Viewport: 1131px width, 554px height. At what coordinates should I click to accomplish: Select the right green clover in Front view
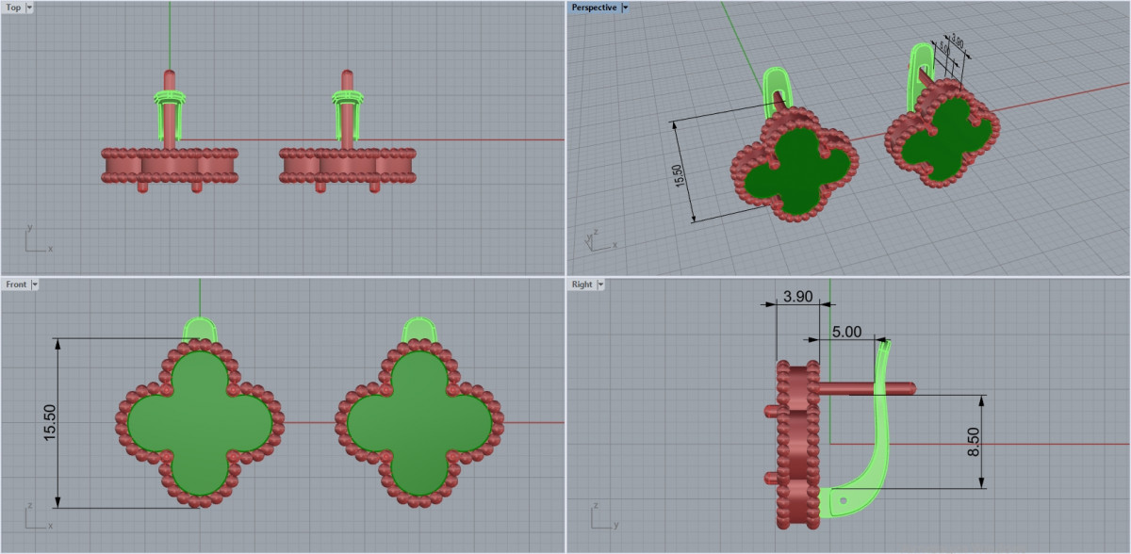click(418, 422)
